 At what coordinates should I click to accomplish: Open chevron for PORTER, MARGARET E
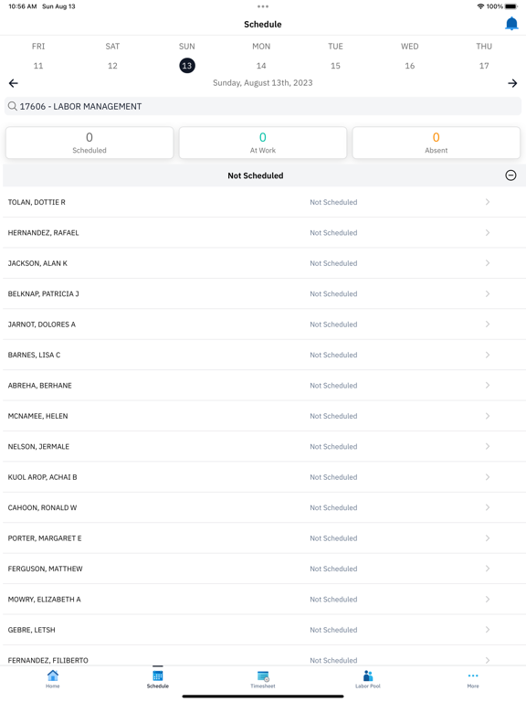[488, 537]
